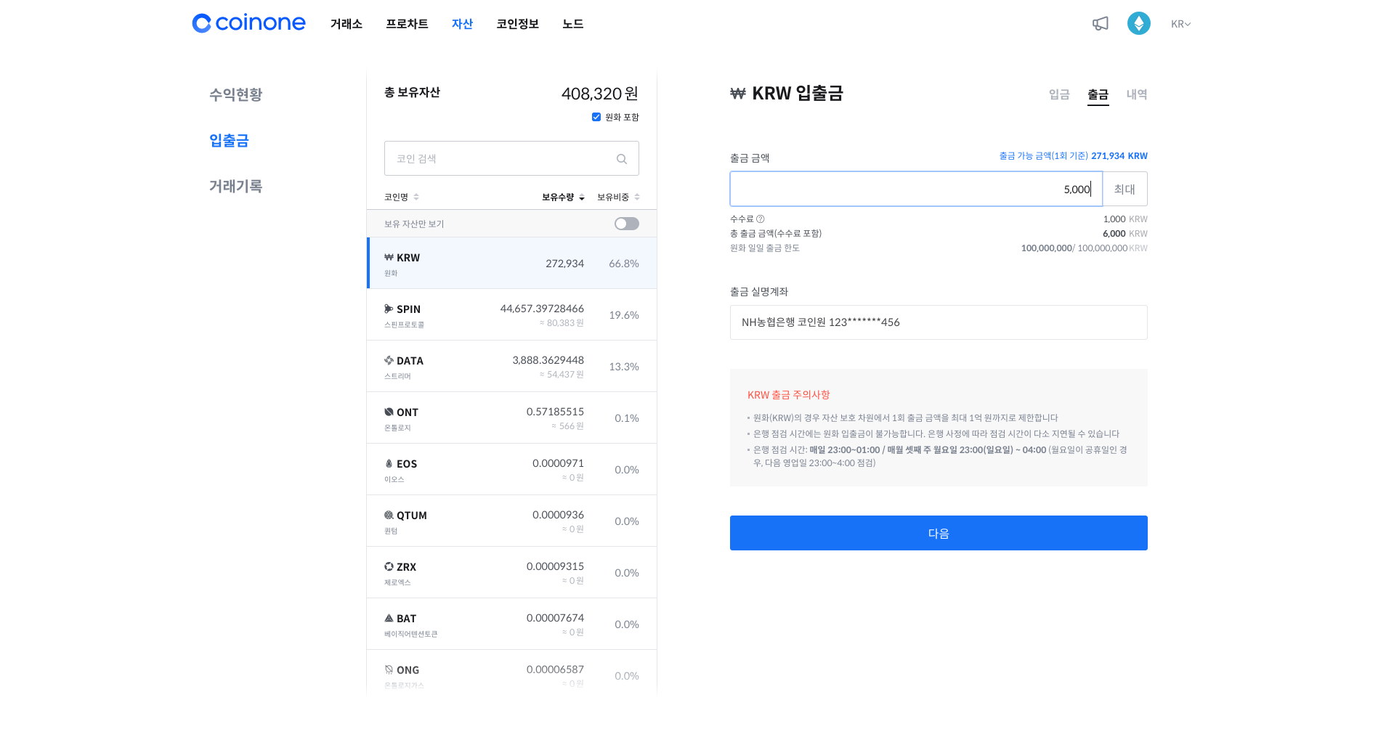
Task: Click the KRW 출금 주의사항 heading
Action: [x=788, y=395]
